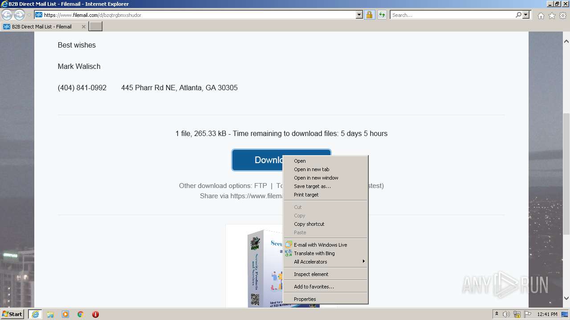The height and width of the screenshot is (320, 570).
Task: Click the vertical scrollbar thumb
Action: click(566, 173)
